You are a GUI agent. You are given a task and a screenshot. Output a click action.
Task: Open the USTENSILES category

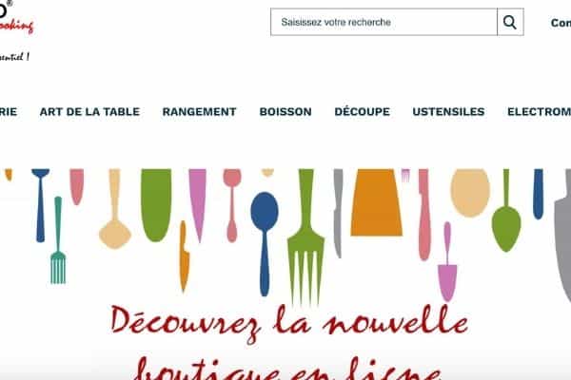coord(448,112)
